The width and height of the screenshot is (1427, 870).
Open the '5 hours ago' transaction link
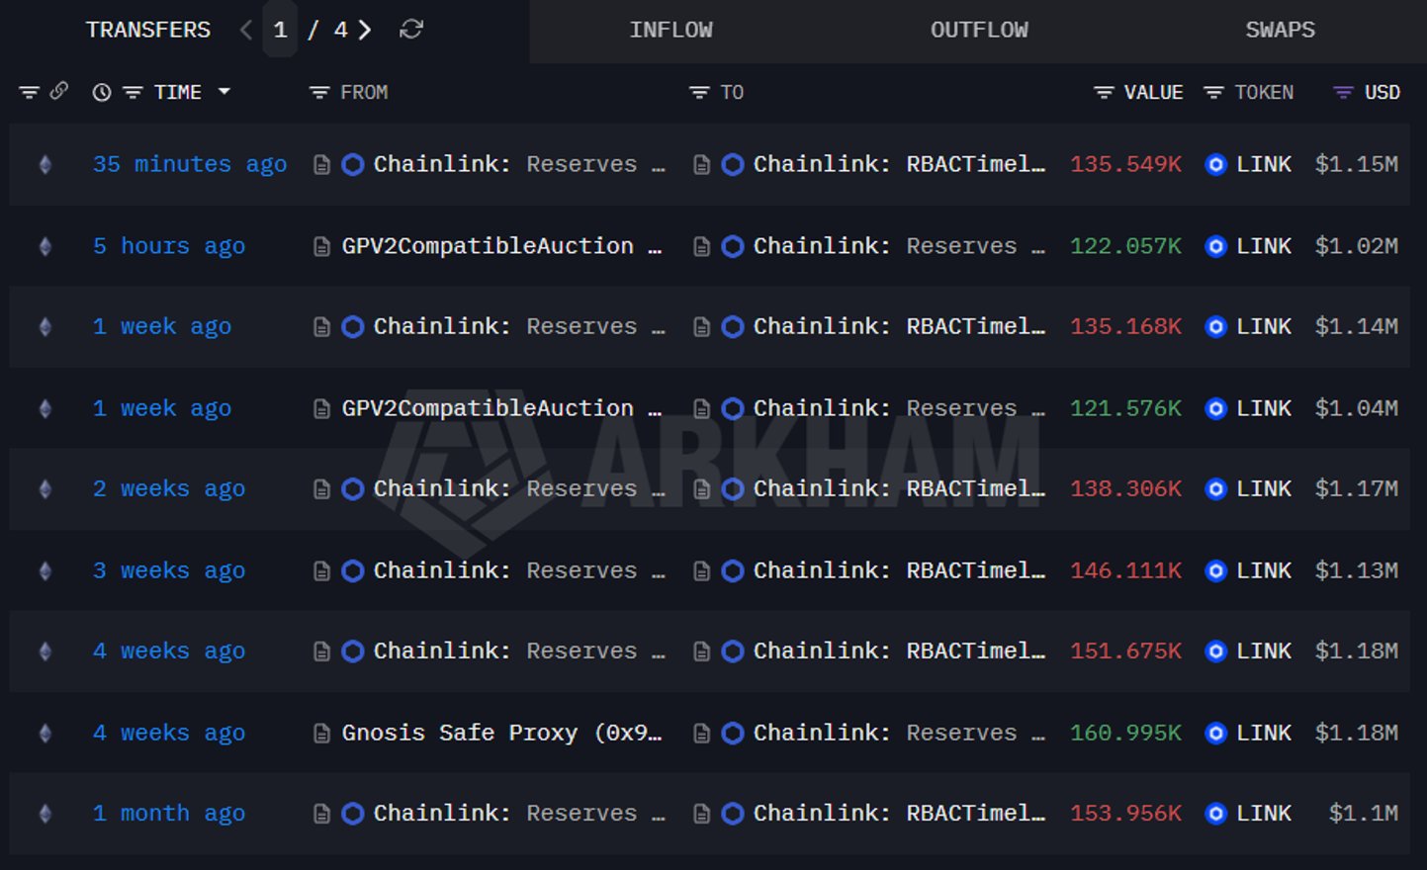point(169,246)
